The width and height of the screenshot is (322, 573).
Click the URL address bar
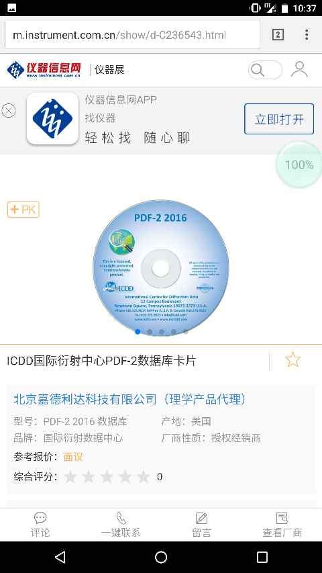click(132, 35)
